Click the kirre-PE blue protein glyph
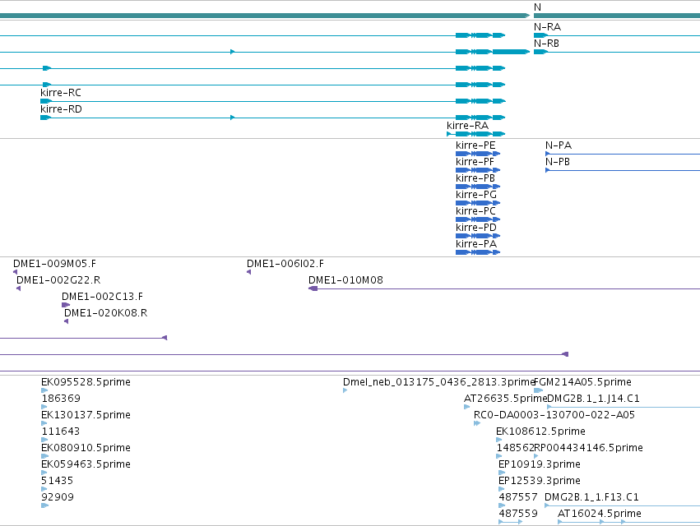700x526 pixels. tap(478, 154)
